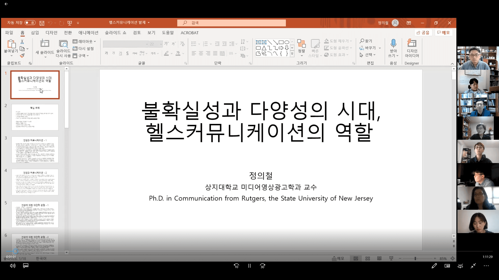Click the Find (찾기) tool
Image resolution: width=499 pixels, height=280 pixels.
tap(366, 41)
